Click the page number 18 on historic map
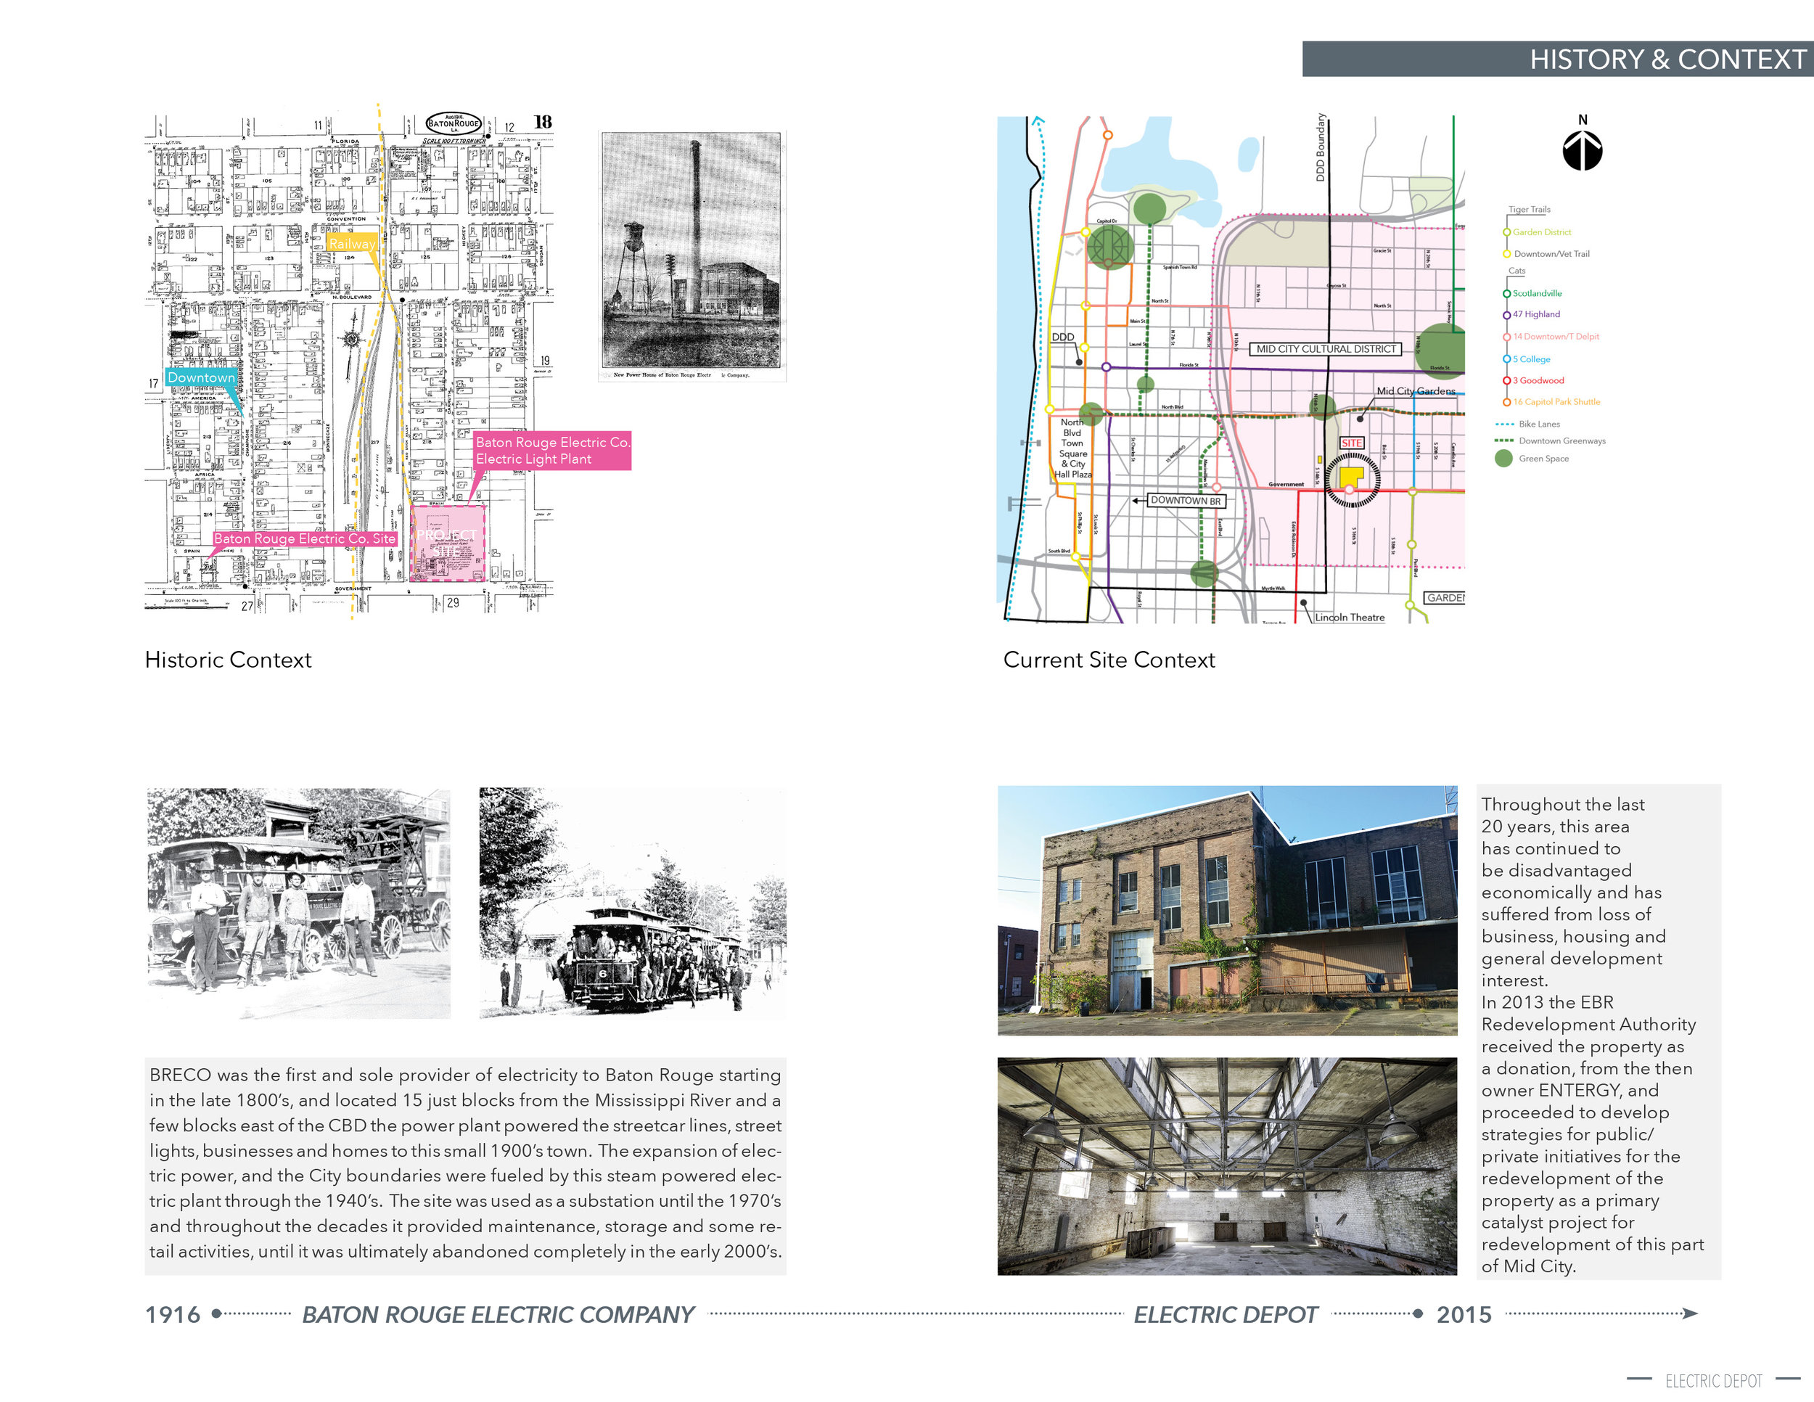1814x1402 pixels. coord(542,121)
